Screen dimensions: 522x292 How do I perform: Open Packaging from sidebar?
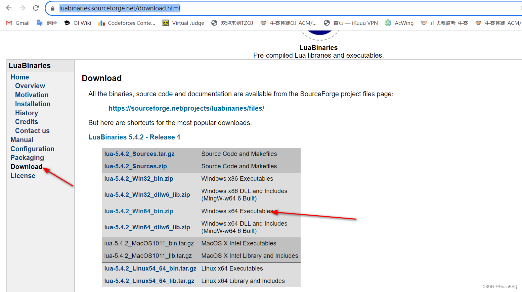(27, 158)
